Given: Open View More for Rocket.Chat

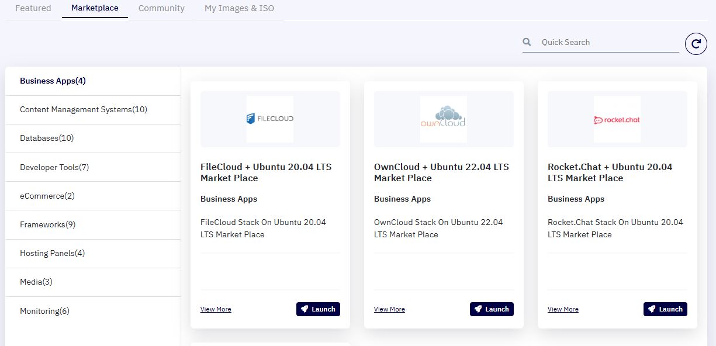Looking at the screenshot, I should pos(563,309).
